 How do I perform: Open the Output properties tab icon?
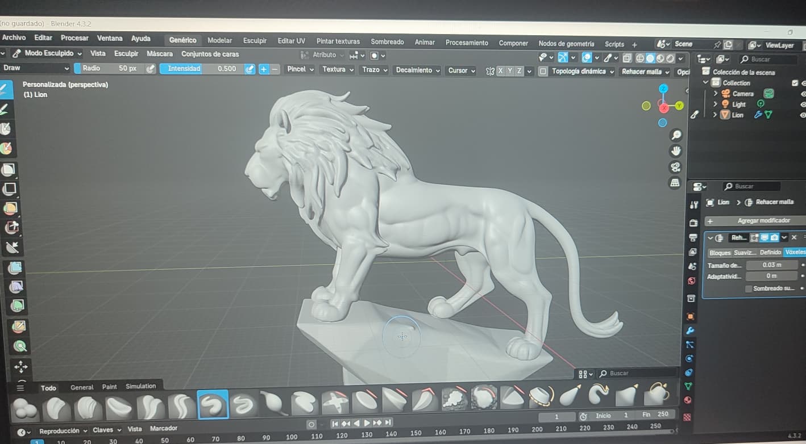pyautogui.click(x=693, y=238)
